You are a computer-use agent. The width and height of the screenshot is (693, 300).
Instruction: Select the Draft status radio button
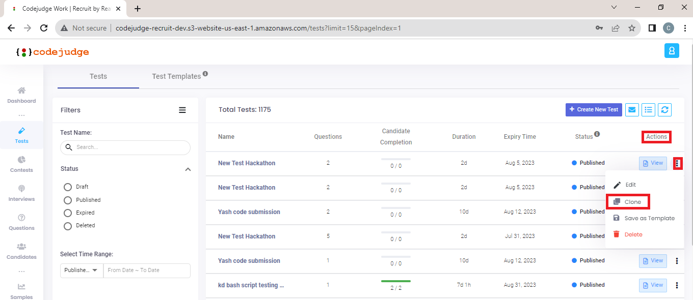(67, 187)
